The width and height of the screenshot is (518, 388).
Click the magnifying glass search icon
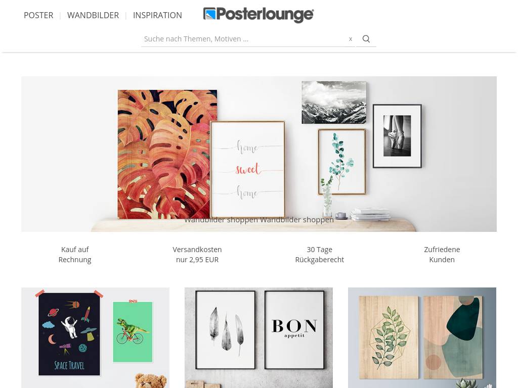pyautogui.click(x=366, y=39)
